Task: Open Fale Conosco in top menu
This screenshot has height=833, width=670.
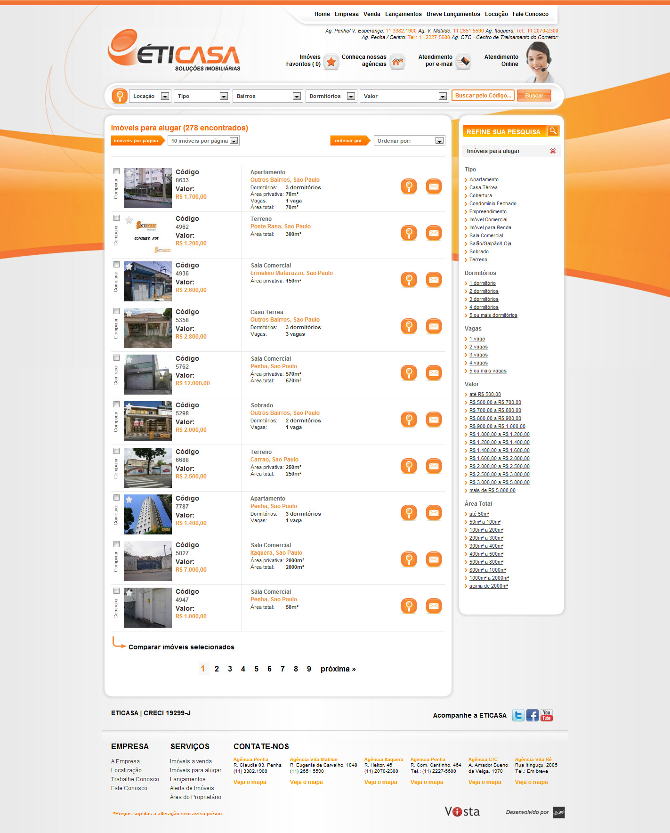Action: 531,14
